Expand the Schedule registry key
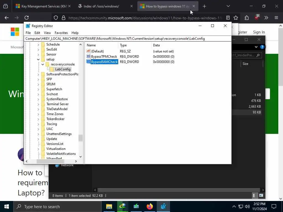This screenshot has height=212, width=283. (38, 44)
